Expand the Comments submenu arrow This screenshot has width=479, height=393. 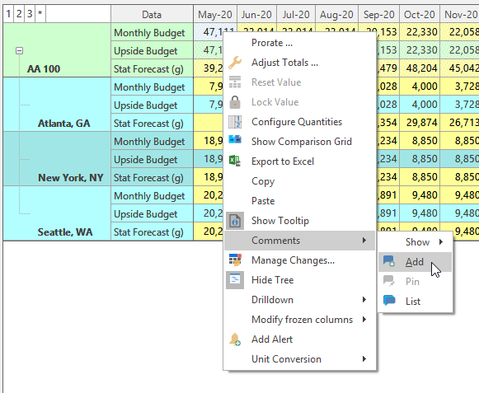pos(364,241)
